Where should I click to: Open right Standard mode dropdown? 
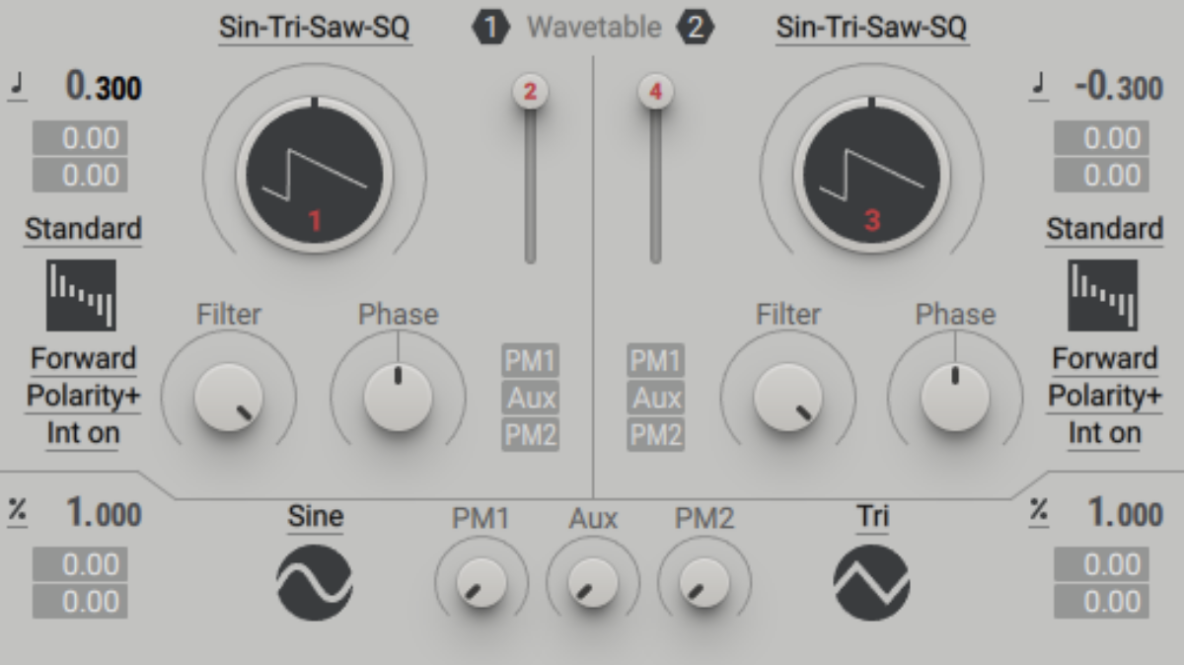tap(1104, 229)
